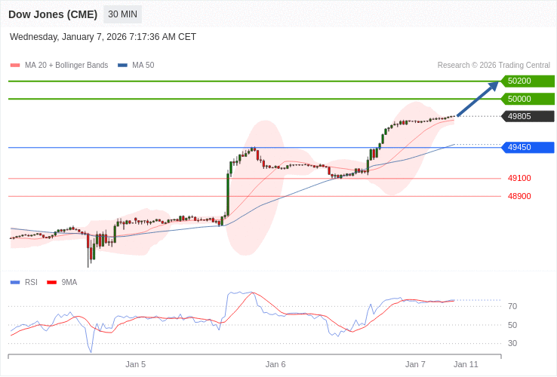
Task: Click the 49100 support level label
Action: click(519, 178)
